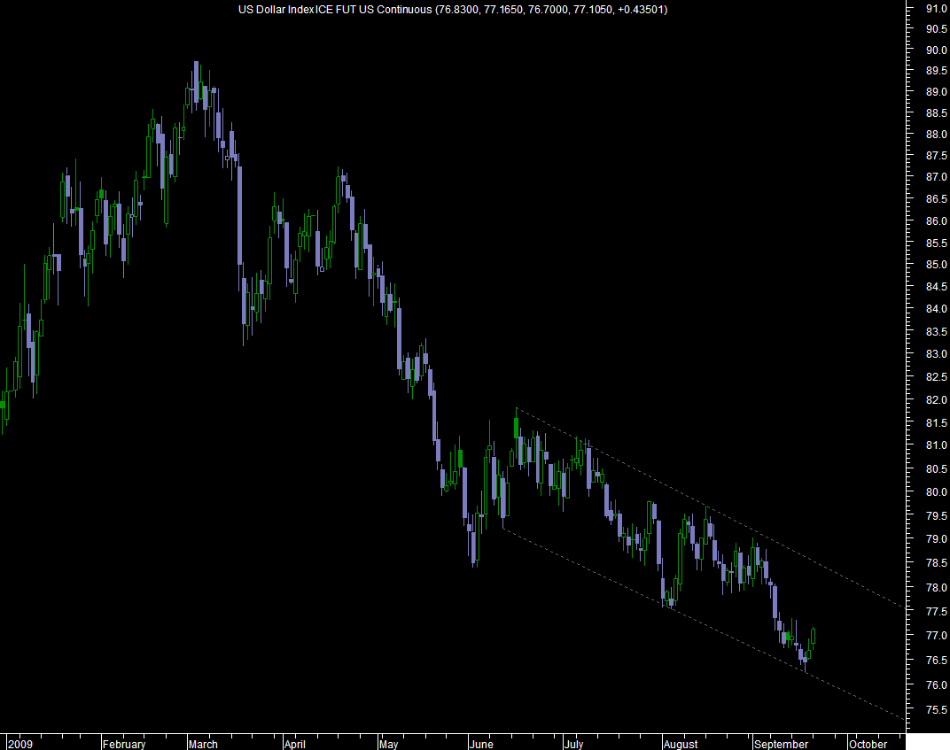Select the 2009 label on the time axis
This screenshot has width=950, height=750.
(x=20, y=744)
